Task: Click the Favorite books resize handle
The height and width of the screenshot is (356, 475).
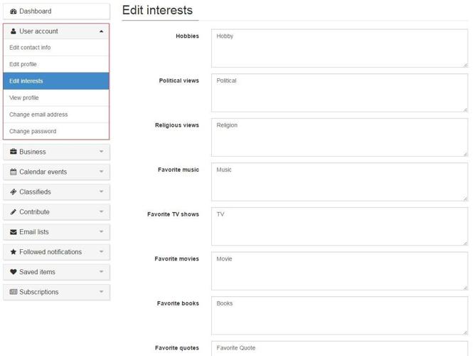Action: [465, 333]
